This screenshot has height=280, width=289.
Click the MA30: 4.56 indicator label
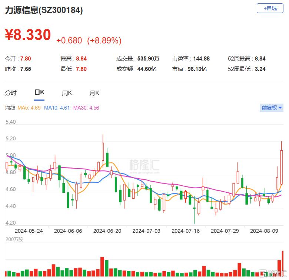click(x=86, y=108)
